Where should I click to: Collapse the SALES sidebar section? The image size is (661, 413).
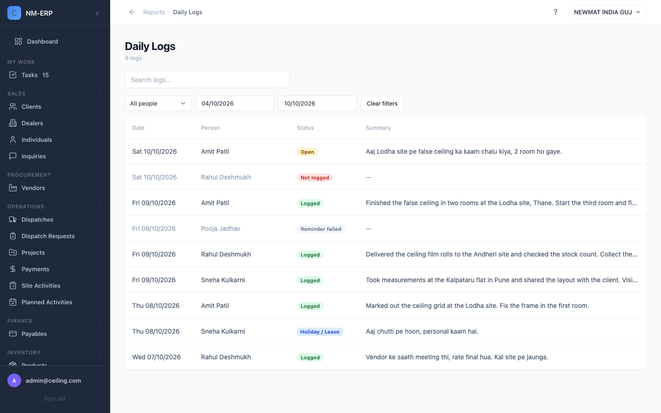coord(101,94)
